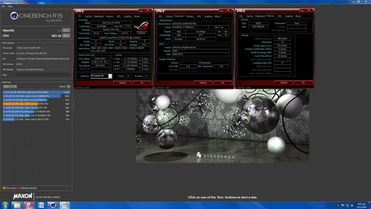Click the Cinebench rendered scene preview
The width and height of the screenshot is (371, 209).
(x=223, y=125)
